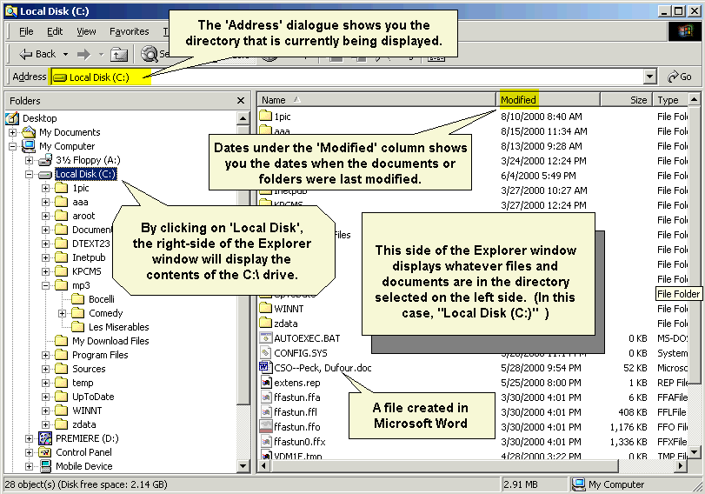
Task: Sort files by Modified column header
Action: click(x=519, y=100)
